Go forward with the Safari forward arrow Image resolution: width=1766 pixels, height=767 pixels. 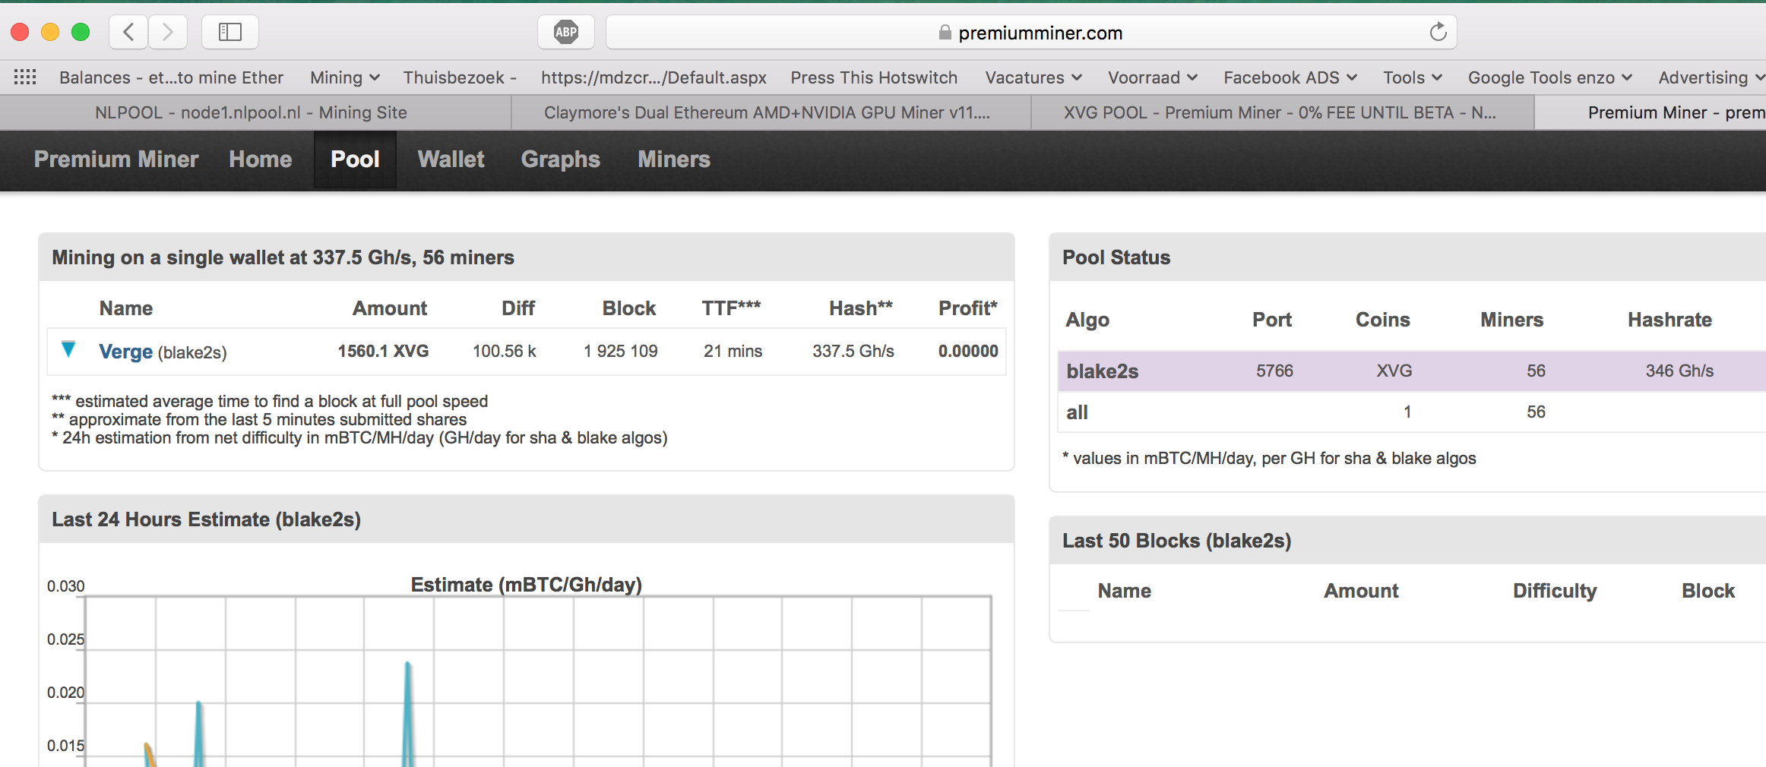click(168, 32)
